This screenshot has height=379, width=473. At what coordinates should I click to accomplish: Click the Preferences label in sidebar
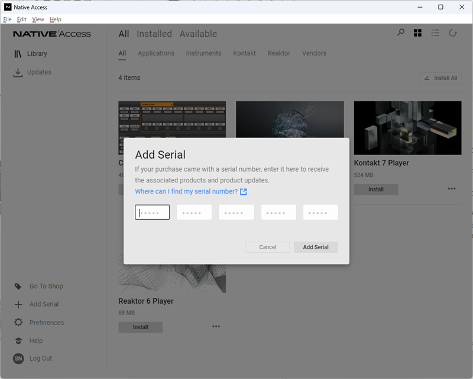point(47,323)
